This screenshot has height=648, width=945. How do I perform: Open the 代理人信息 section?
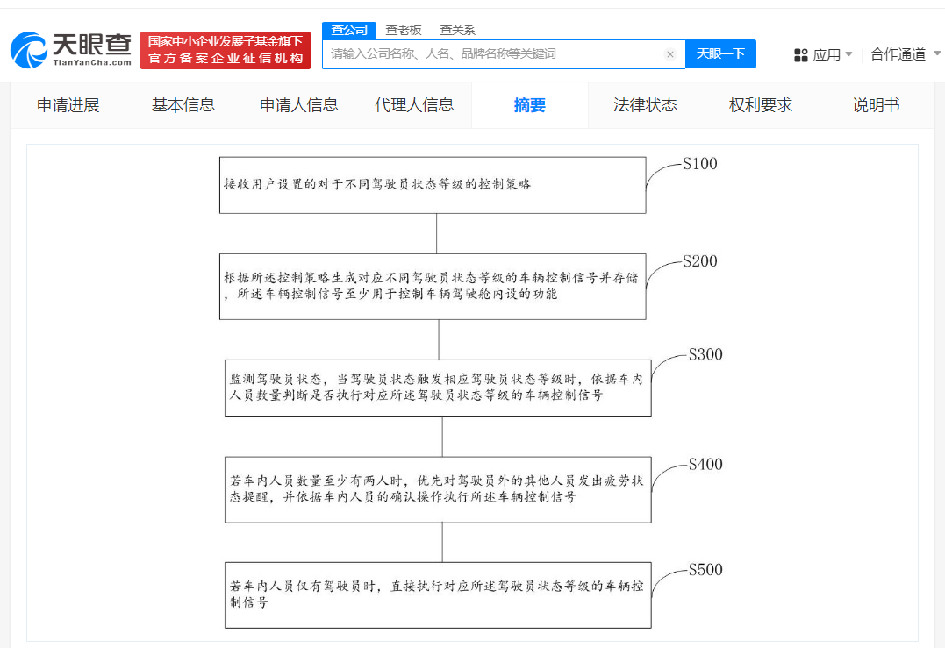tap(413, 104)
